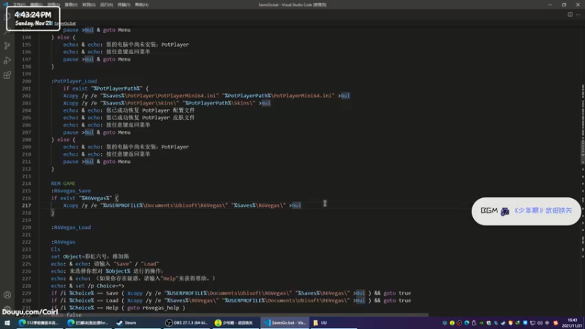The width and height of the screenshot is (585, 329).
Task: Open the Source Control view
Action: [x=7, y=45]
